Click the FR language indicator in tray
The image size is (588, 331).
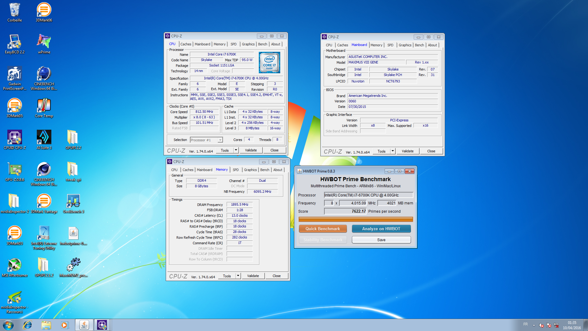(526, 324)
